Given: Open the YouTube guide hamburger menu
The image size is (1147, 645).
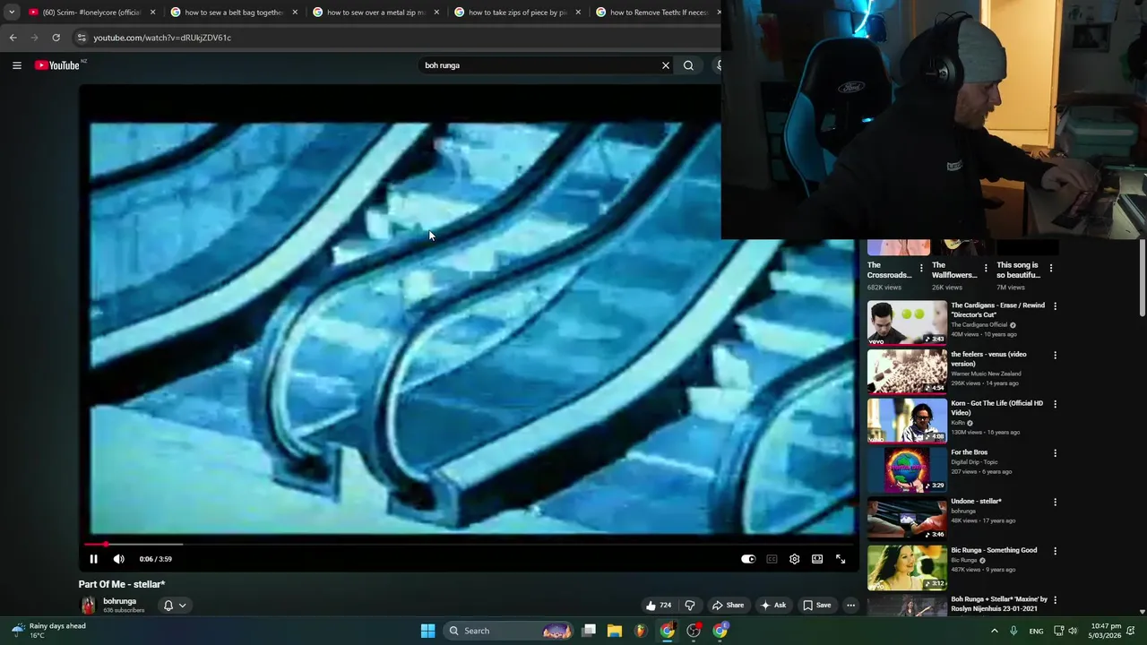Looking at the screenshot, I should pos(16,65).
